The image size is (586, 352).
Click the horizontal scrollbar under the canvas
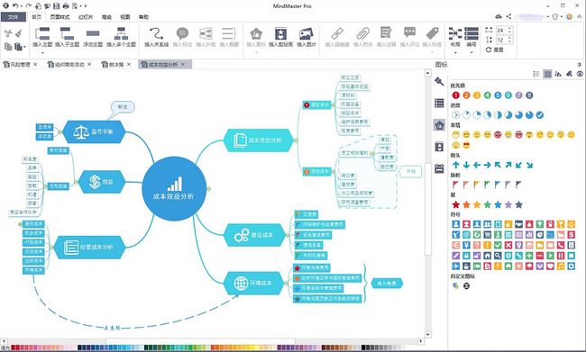[x=200, y=341]
